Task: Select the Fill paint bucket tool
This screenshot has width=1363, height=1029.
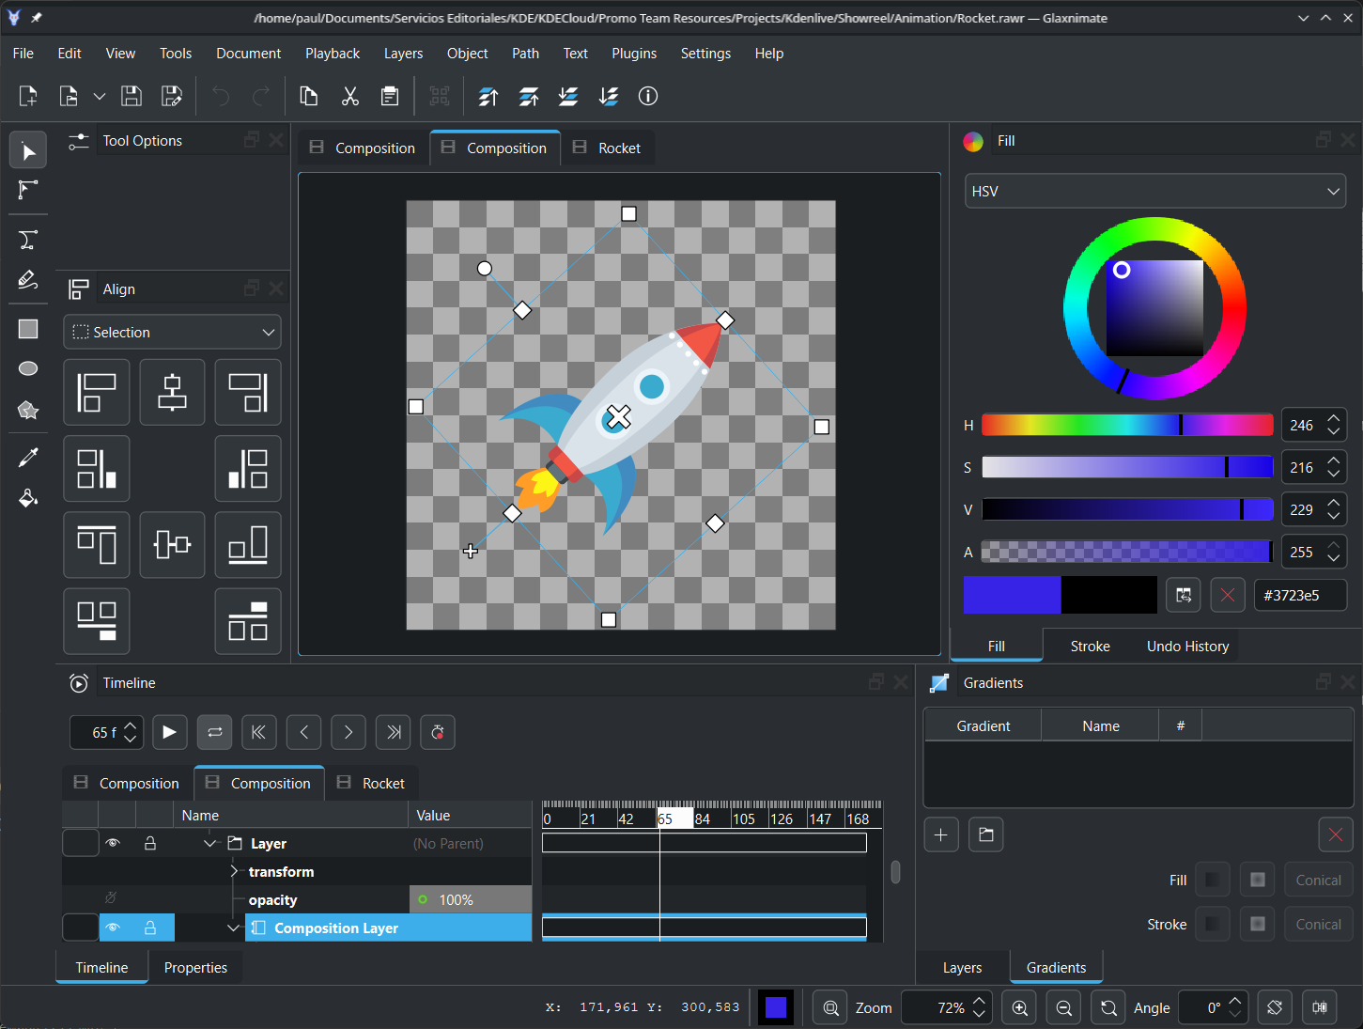Action: 27,498
